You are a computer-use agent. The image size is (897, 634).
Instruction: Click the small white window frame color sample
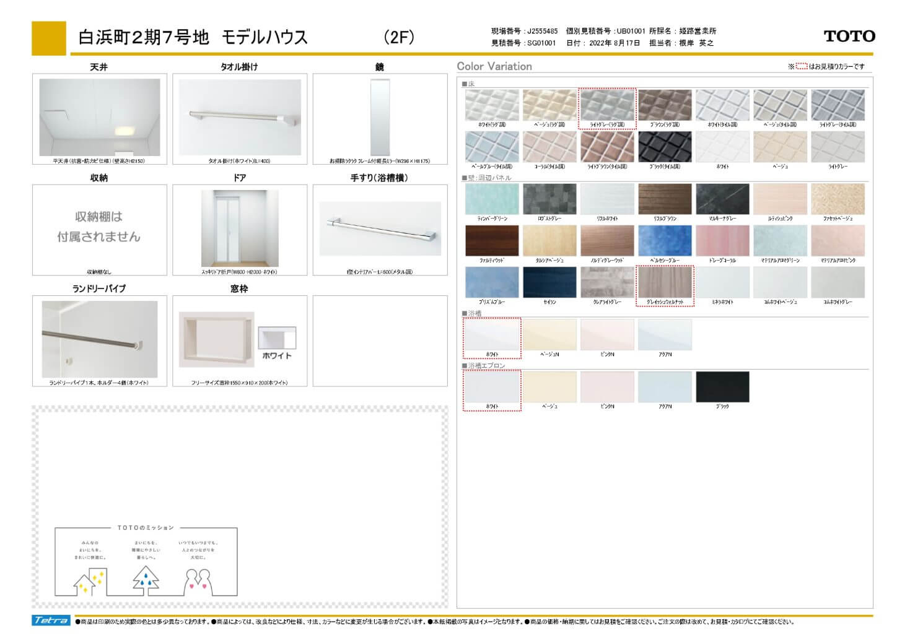click(277, 337)
